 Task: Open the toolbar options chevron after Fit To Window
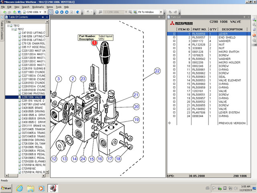tap(165, 13)
